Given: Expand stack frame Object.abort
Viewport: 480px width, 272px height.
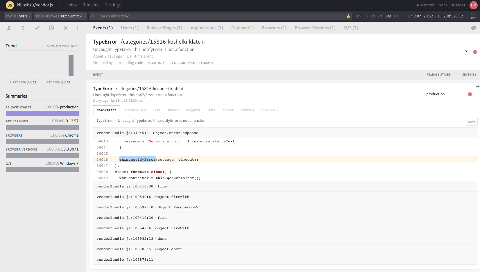Looking at the screenshot, I should coord(285,249).
